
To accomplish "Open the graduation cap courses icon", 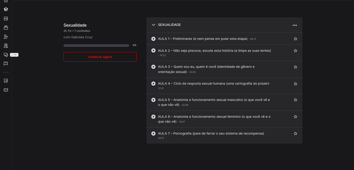I will tap(6, 9).
